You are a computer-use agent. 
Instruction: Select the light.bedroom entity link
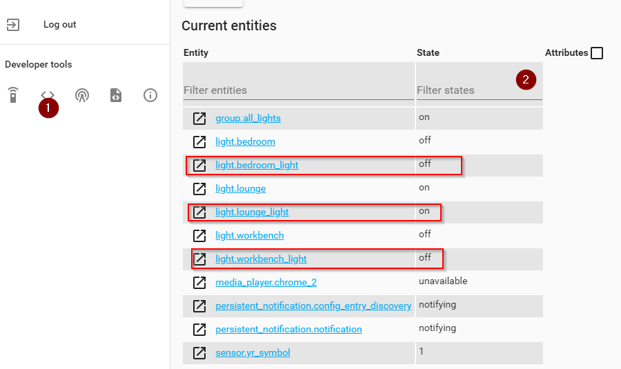(x=245, y=142)
